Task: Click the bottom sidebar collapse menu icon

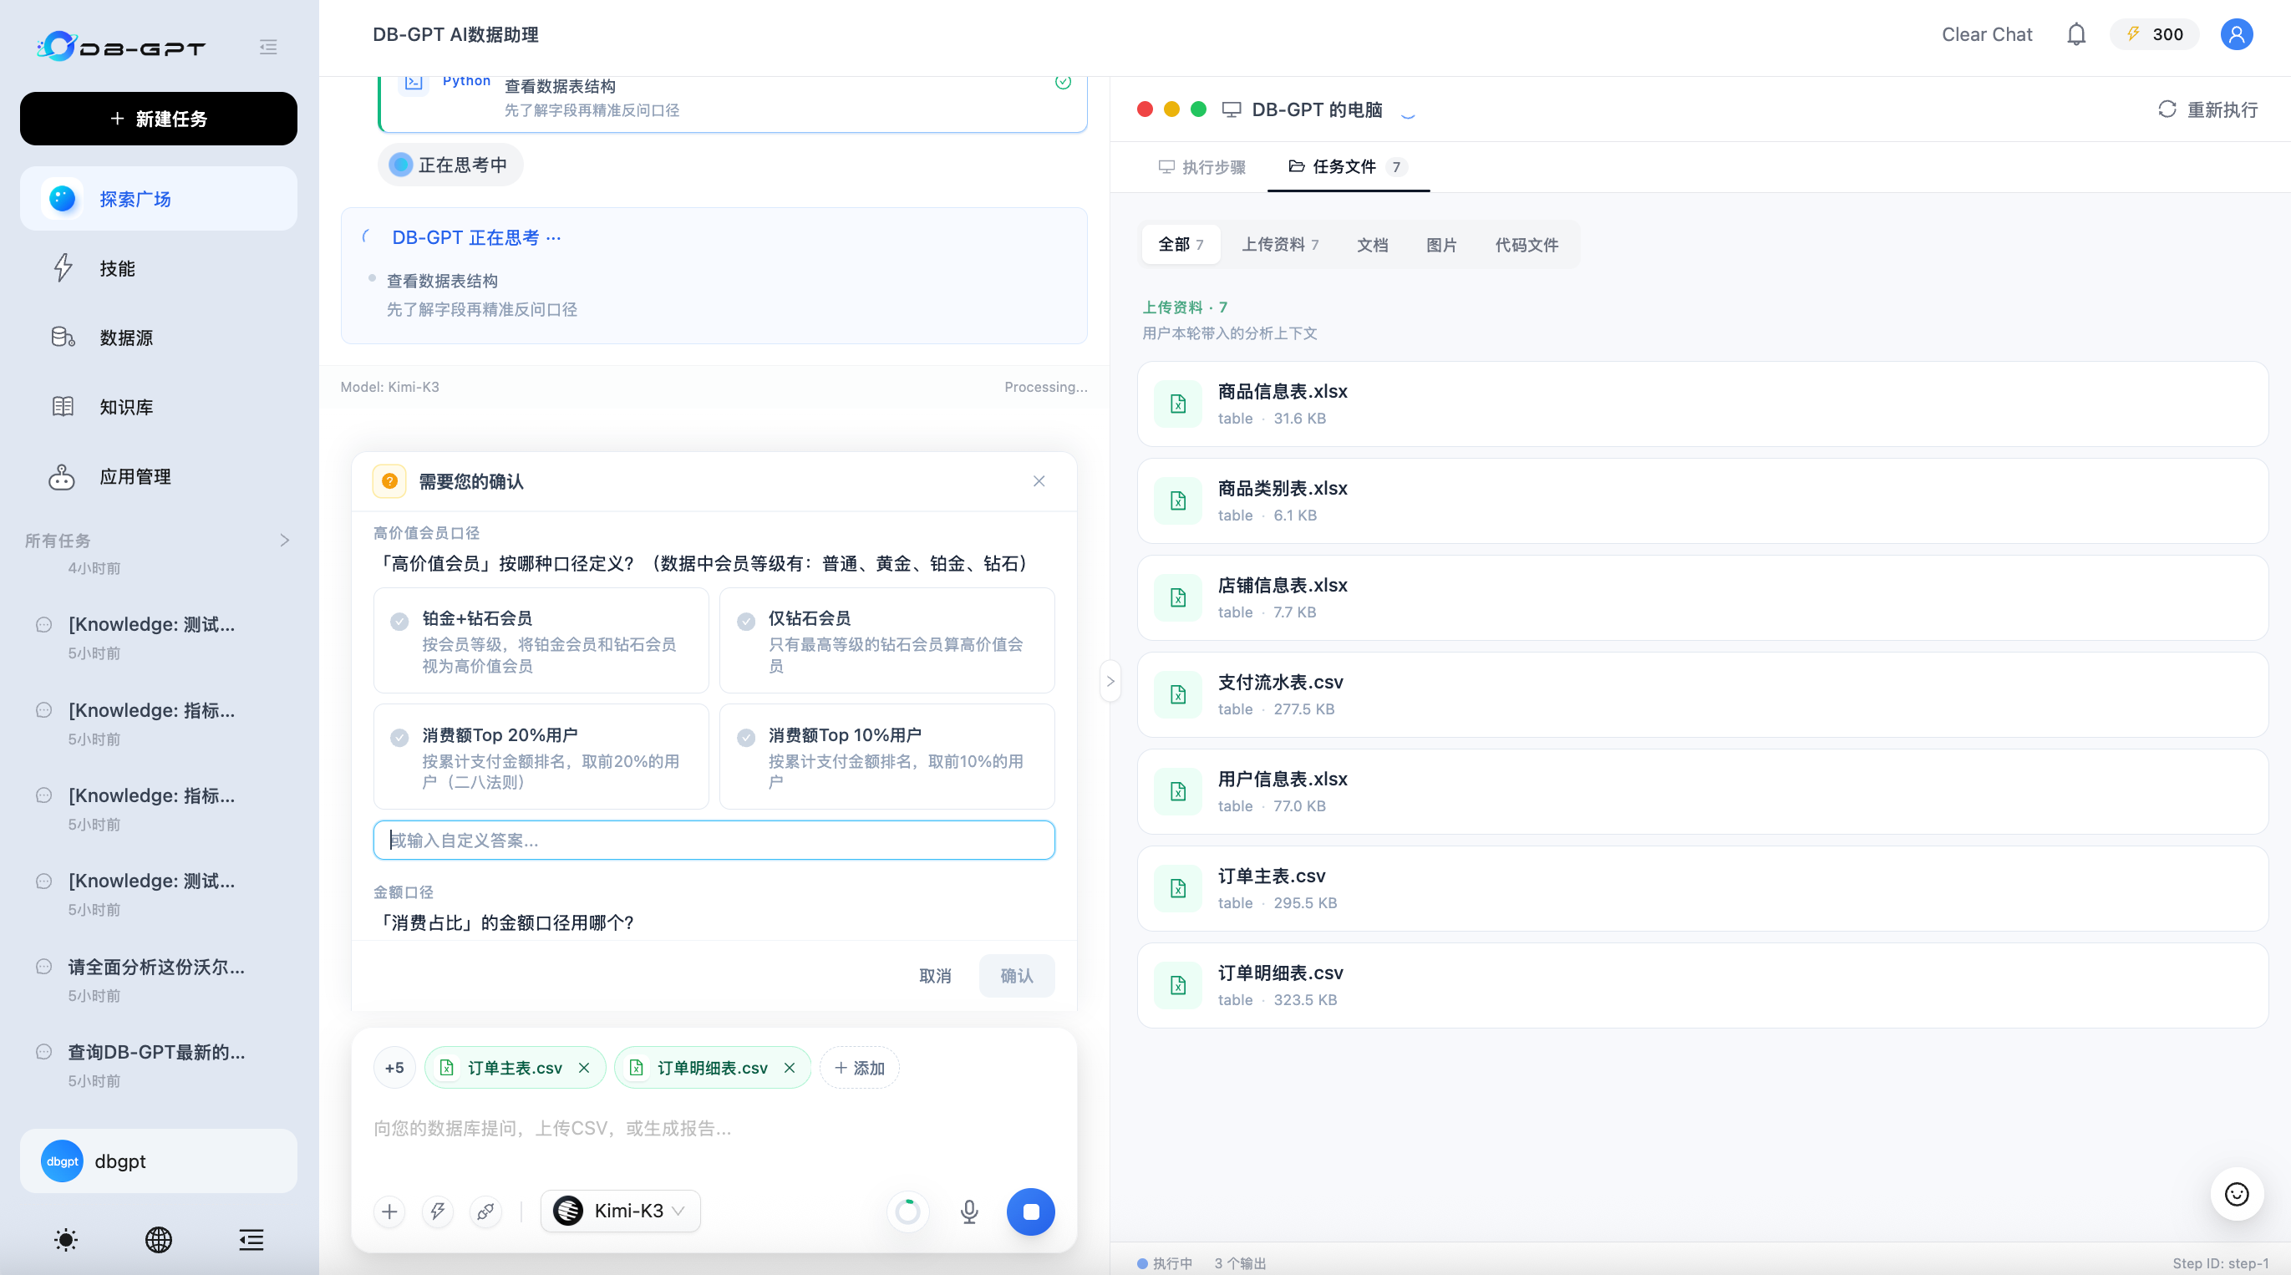Action: point(251,1239)
